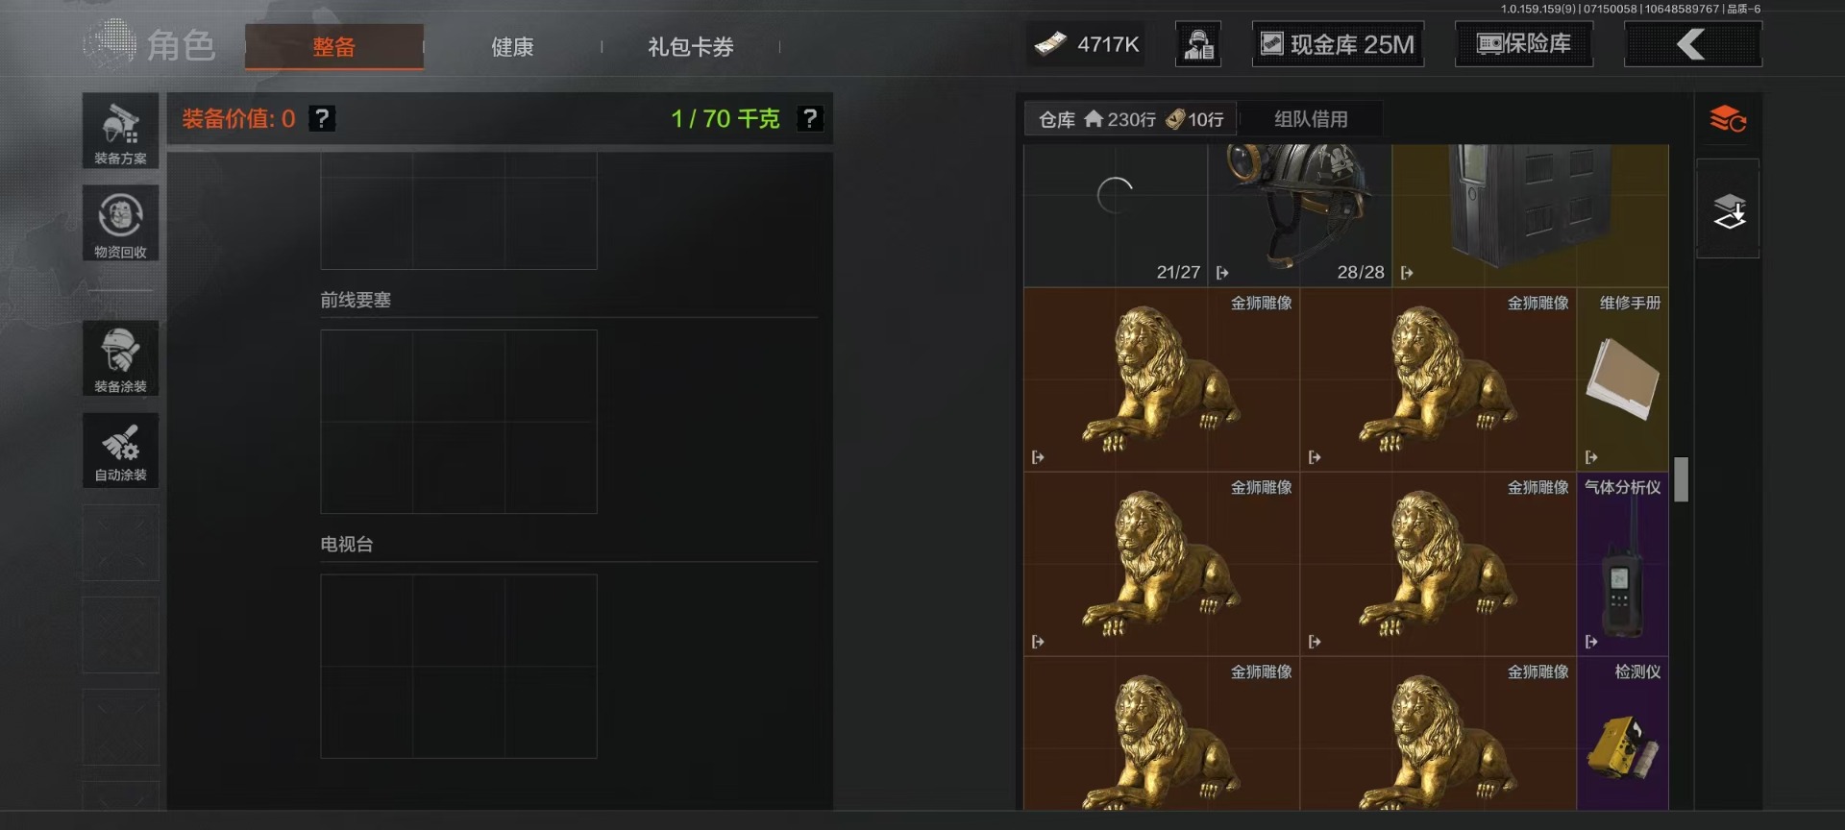Open the 装备方案 loadout sidebar icon
Image resolution: width=1845 pixels, height=830 pixels.
coord(120,131)
